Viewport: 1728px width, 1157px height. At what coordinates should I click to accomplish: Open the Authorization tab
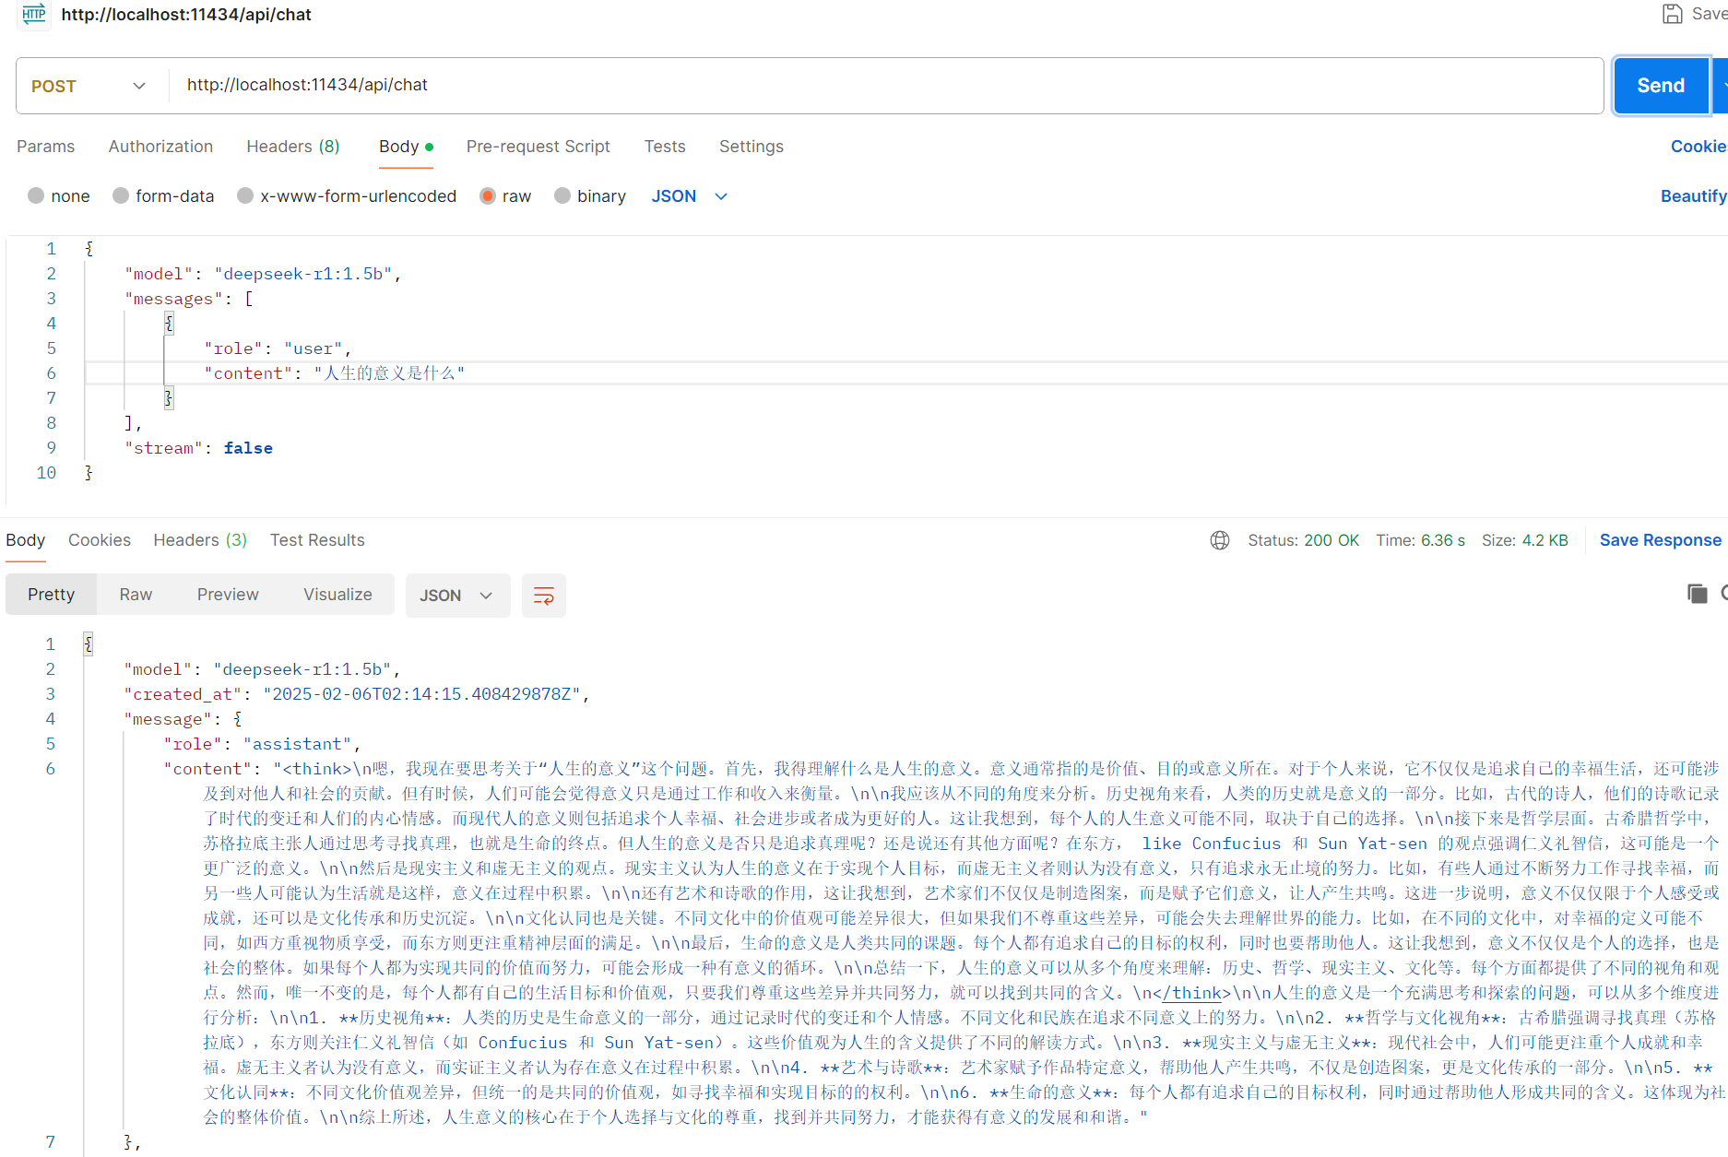click(x=160, y=147)
